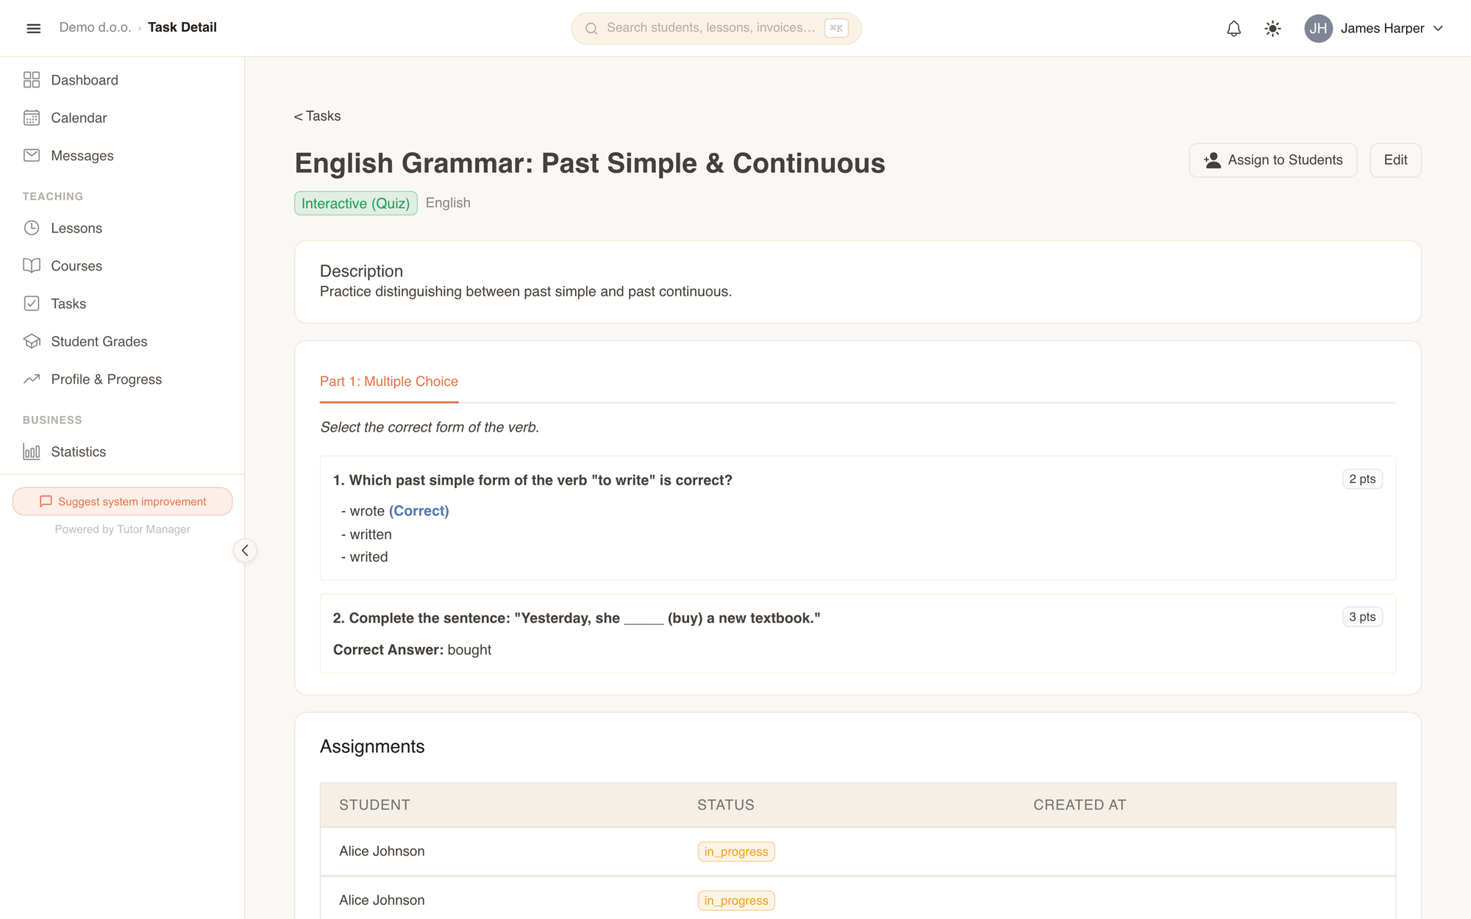The width and height of the screenshot is (1471, 919).
Task: Click Assign to Students button
Action: [x=1272, y=160]
